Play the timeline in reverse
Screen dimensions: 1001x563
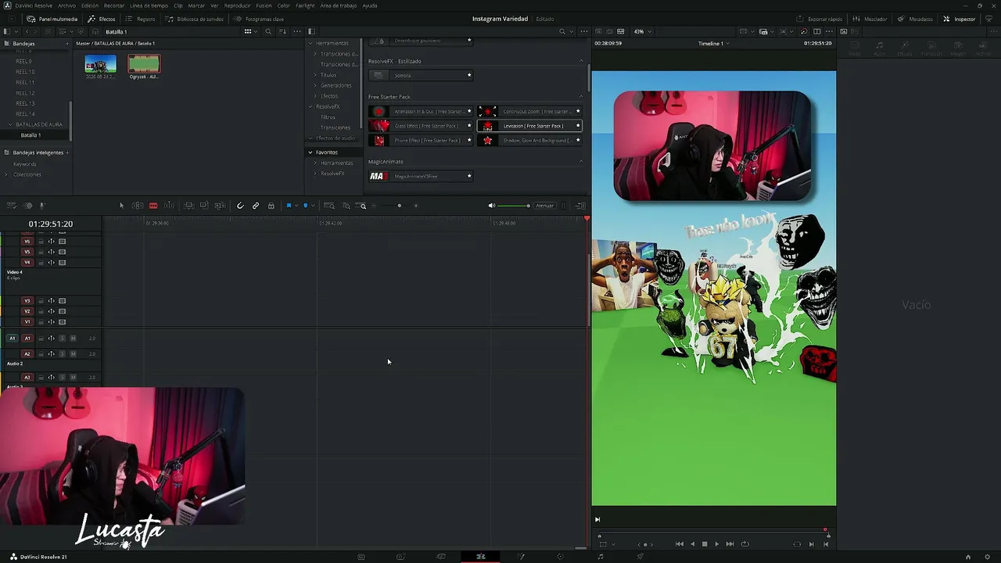click(x=692, y=544)
